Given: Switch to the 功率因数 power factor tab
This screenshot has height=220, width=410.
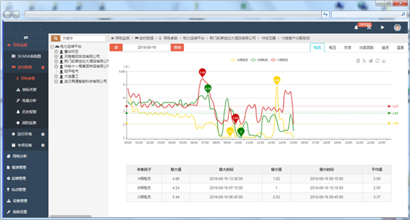Looking at the screenshot, I should coord(366,48).
